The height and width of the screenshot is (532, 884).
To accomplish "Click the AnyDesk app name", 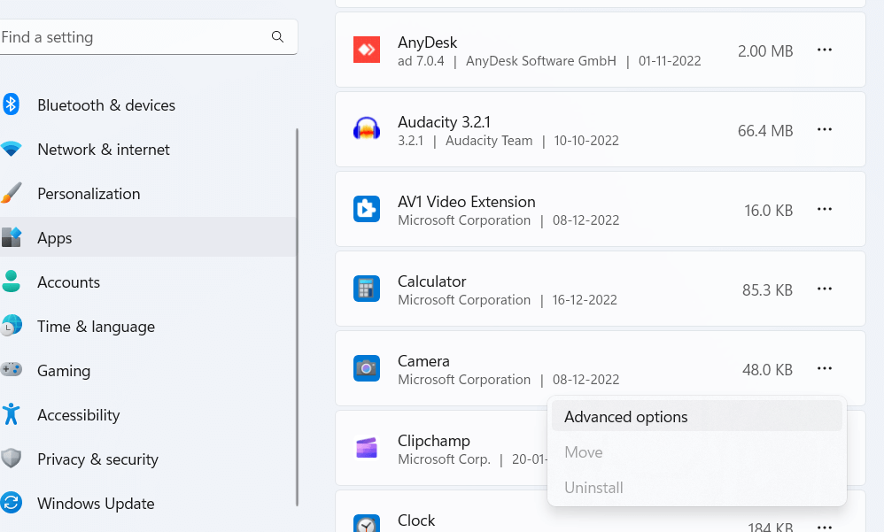I will pos(427,42).
